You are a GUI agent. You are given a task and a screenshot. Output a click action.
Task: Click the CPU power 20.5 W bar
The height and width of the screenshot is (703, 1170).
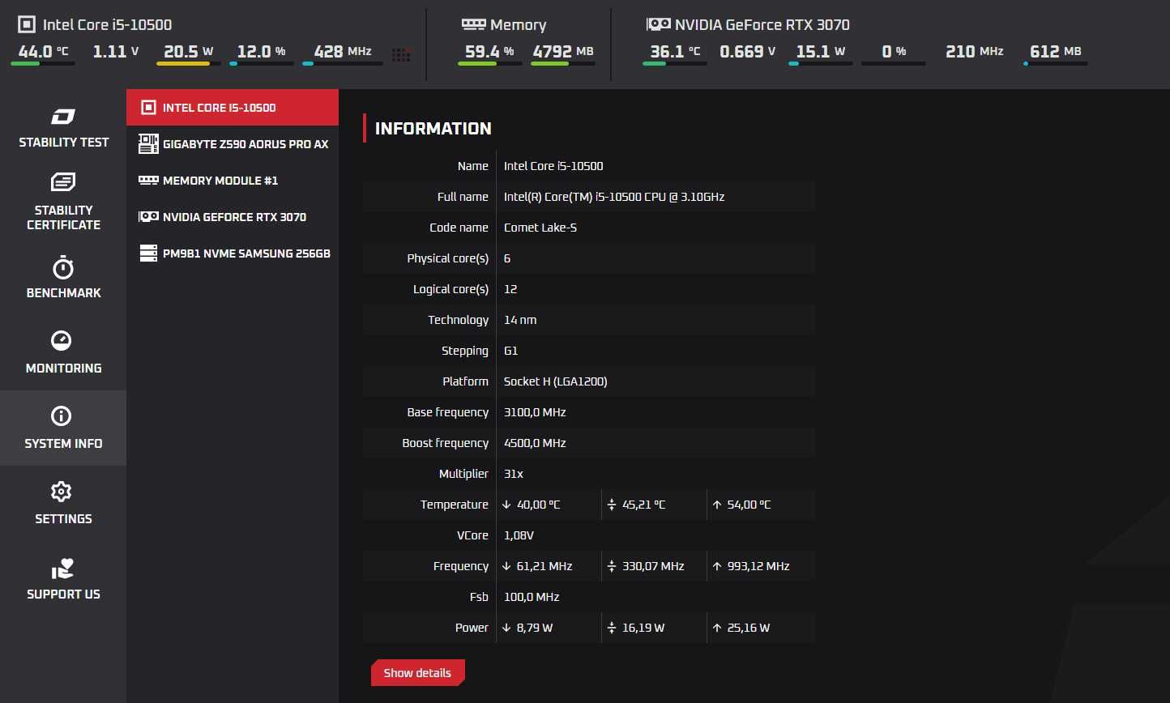189,63
